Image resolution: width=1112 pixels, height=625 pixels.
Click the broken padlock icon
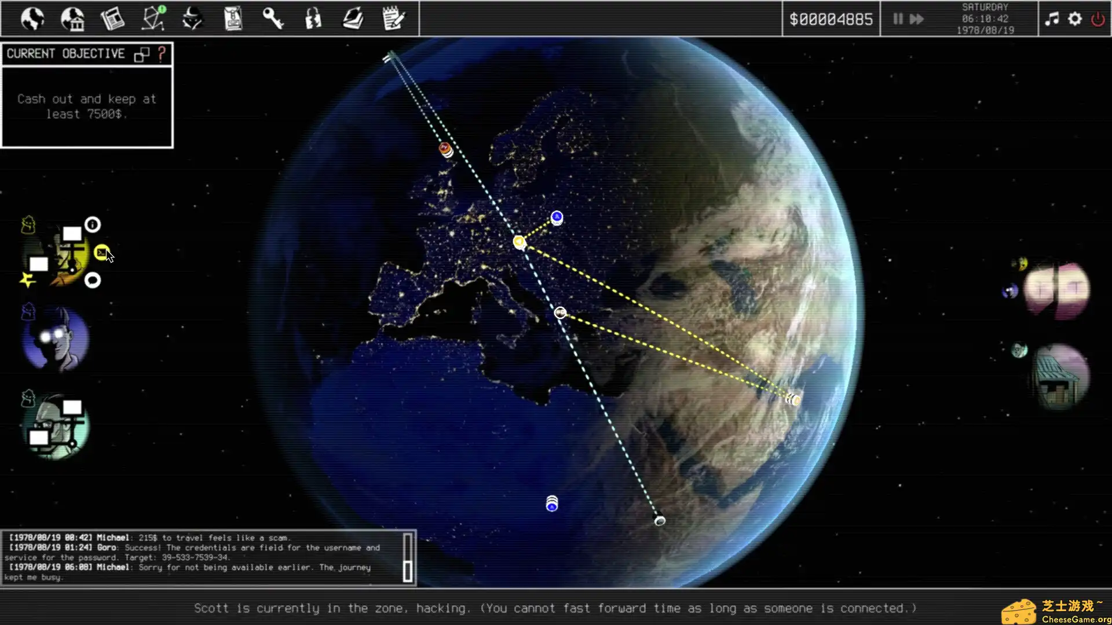coord(313,19)
